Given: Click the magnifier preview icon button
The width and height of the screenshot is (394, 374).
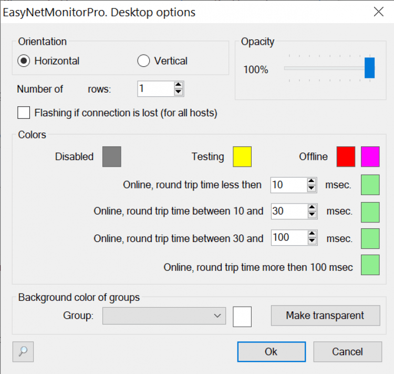Looking at the screenshot, I should pyautogui.click(x=23, y=352).
